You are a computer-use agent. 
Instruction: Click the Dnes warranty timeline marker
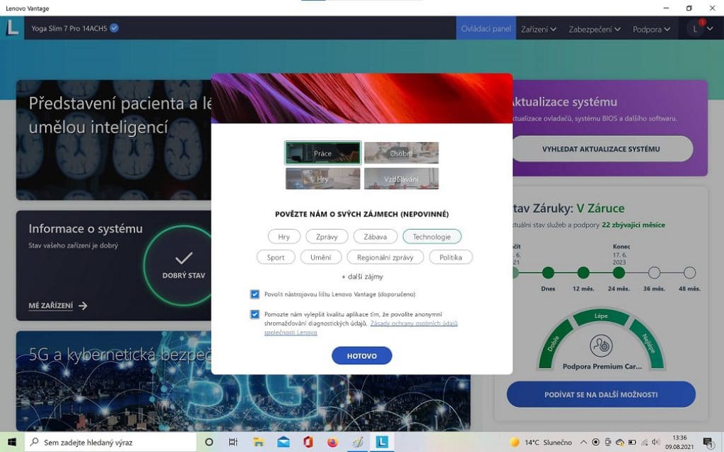tap(548, 273)
